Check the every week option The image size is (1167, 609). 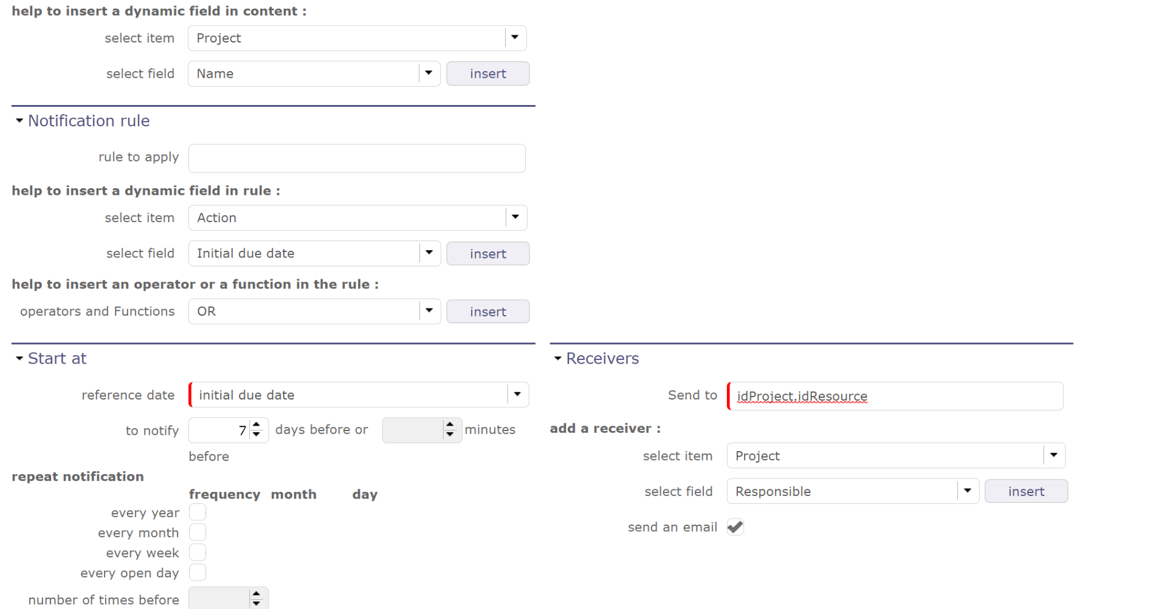tap(198, 553)
